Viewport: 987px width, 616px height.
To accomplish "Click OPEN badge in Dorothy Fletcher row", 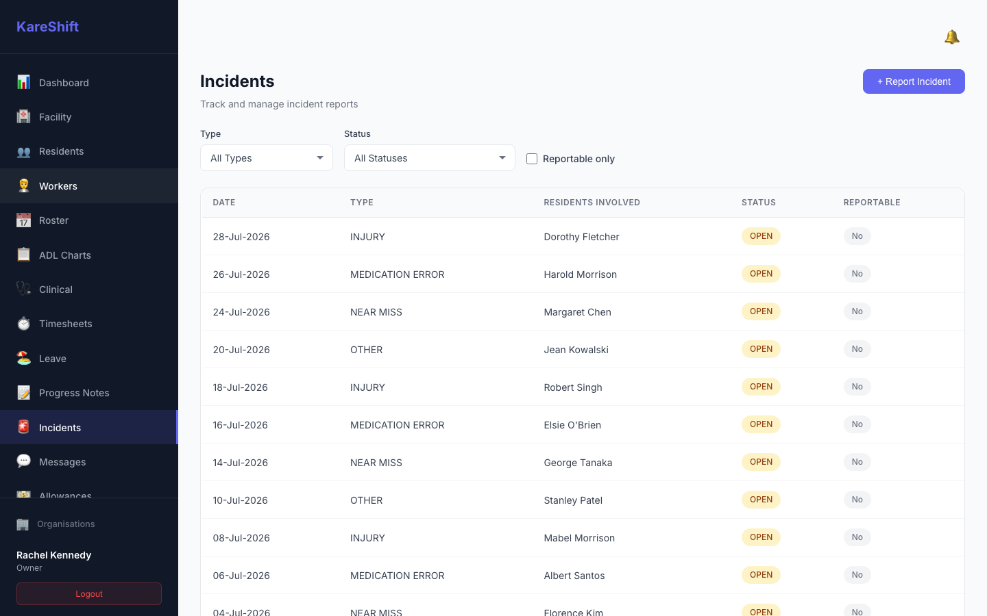I will coord(761,236).
